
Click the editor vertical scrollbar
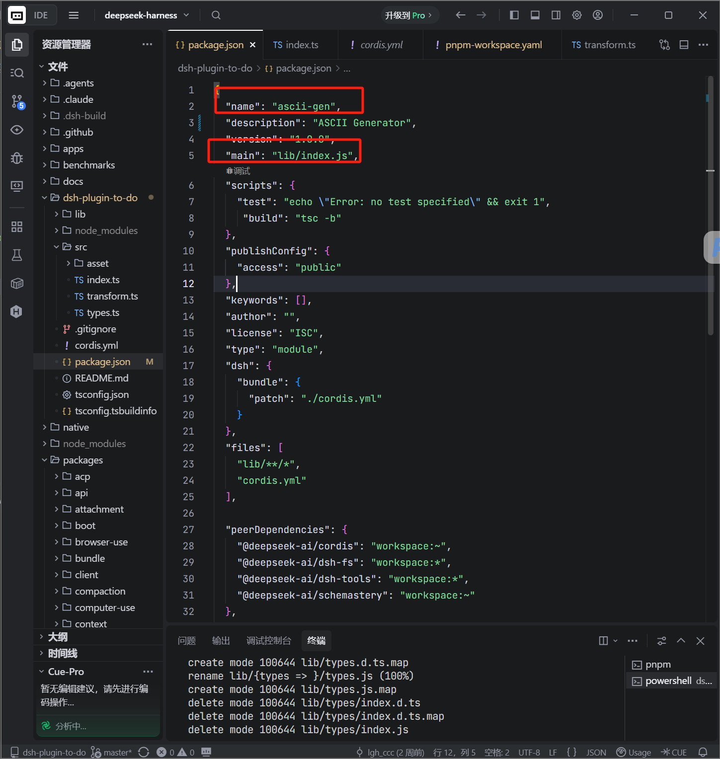(711, 206)
